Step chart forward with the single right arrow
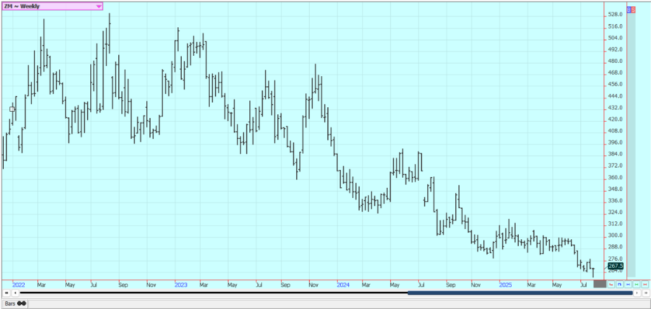This screenshot has width=651, height=309. (x=637, y=293)
